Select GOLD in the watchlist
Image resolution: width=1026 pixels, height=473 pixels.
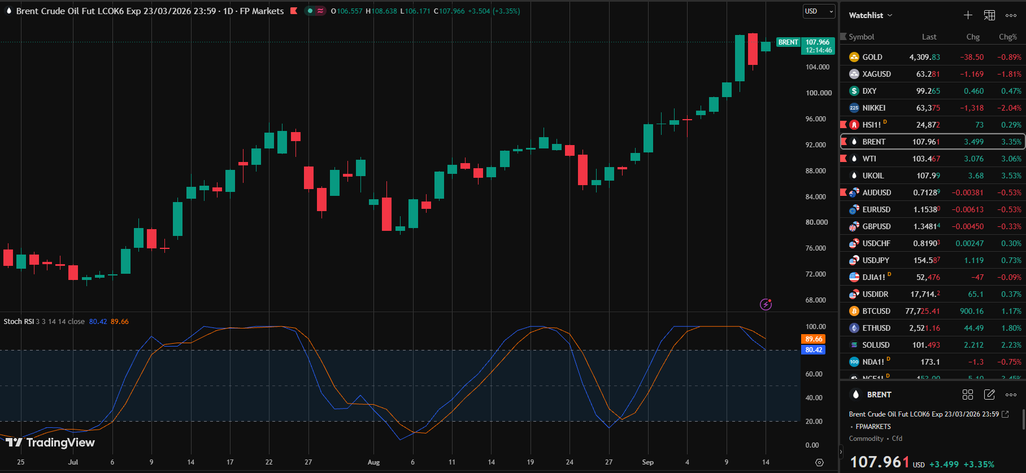coord(933,57)
